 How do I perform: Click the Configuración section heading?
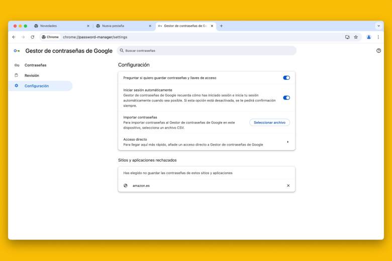click(134, 65)
